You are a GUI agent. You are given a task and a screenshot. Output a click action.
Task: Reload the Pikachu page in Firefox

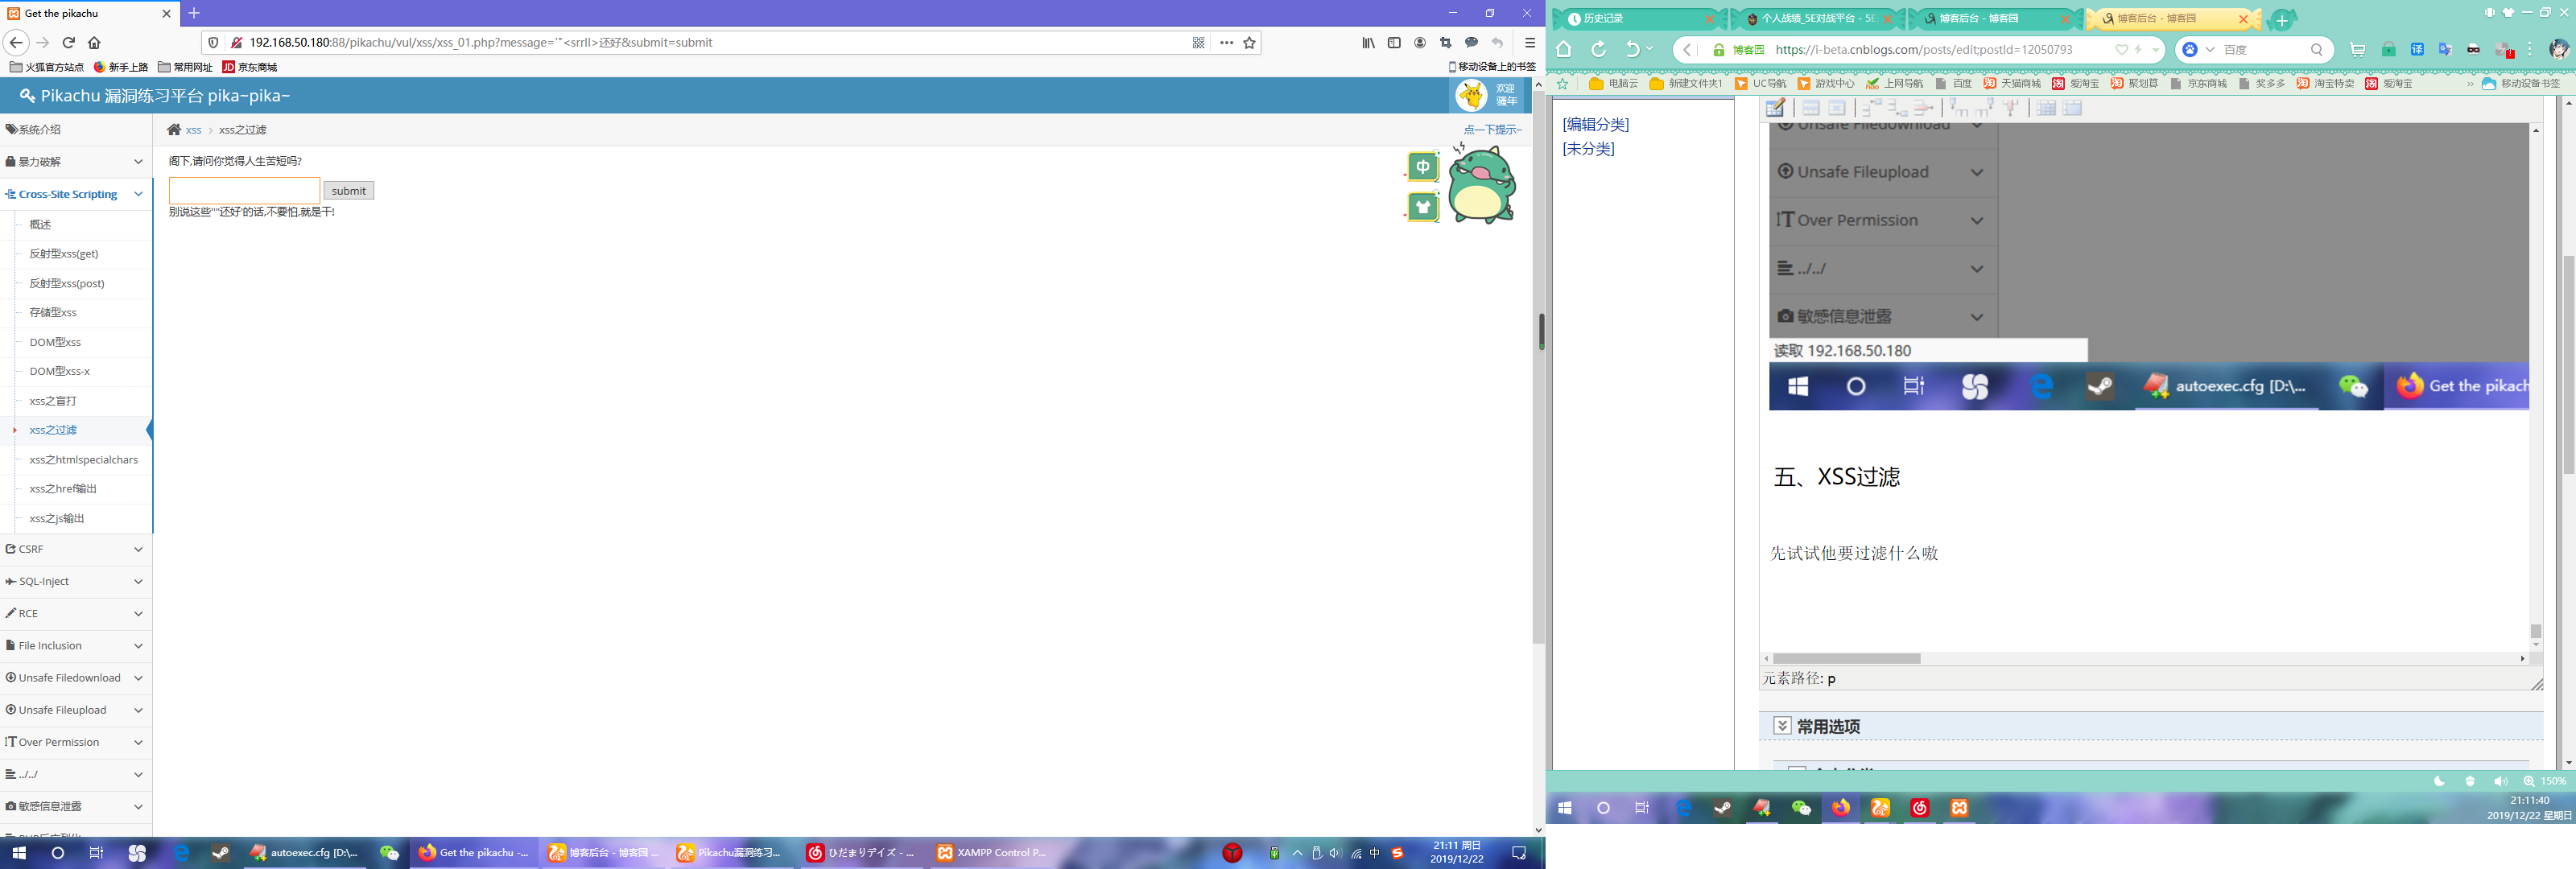pyautogui.click(x=69, y=43)
